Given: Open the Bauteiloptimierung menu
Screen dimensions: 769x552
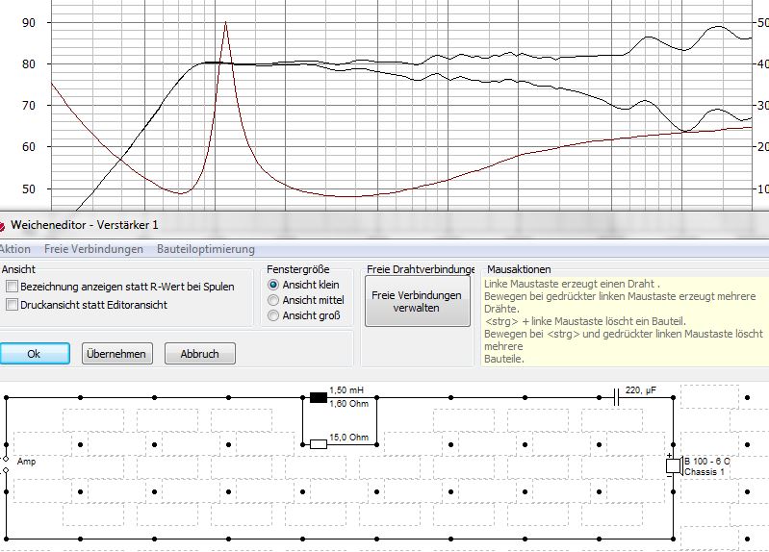Looking at the screenshot, I should [x=205, y=249].
